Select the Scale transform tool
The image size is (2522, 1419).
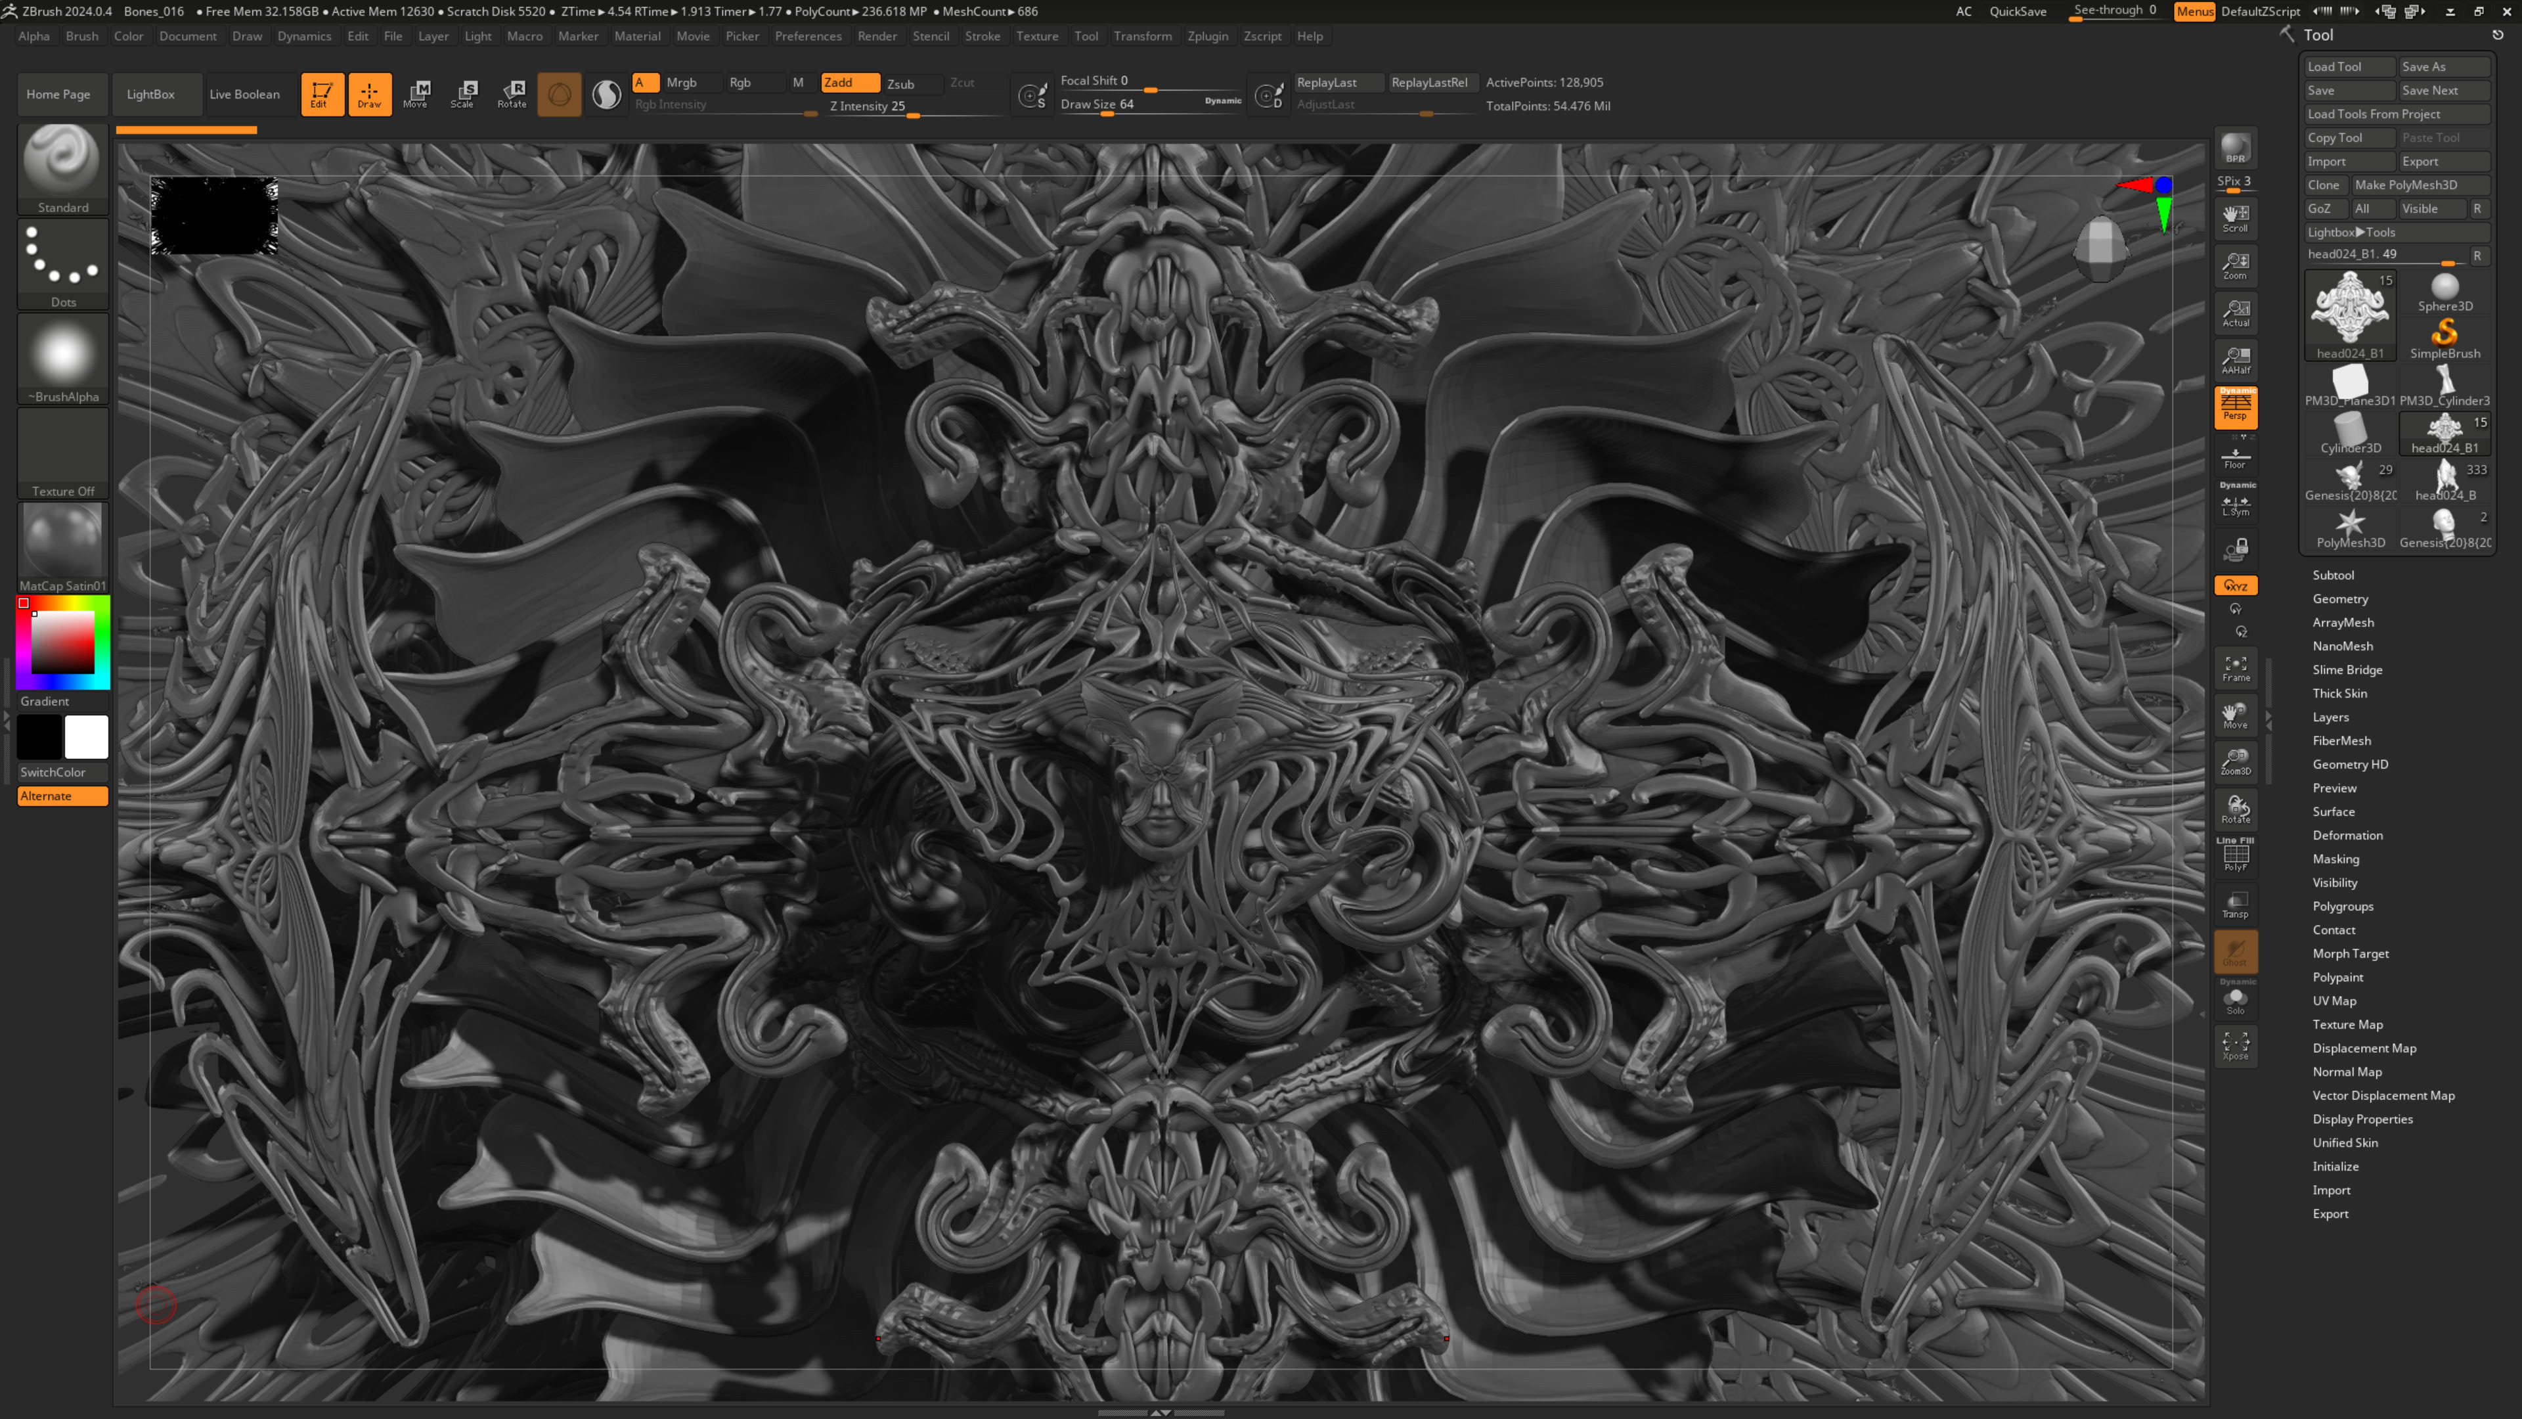tap(463, 94)
